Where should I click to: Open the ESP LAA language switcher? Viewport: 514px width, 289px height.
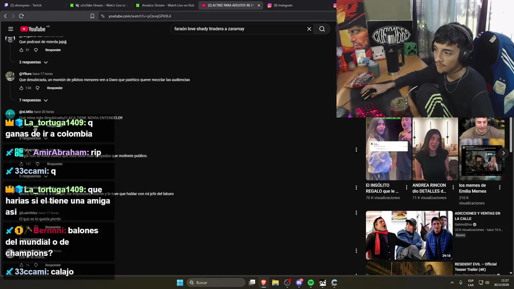tap(471, 283)
